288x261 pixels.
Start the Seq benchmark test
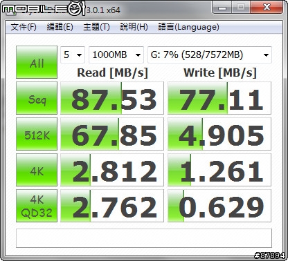pyautogui.click(x=37, y=98)
